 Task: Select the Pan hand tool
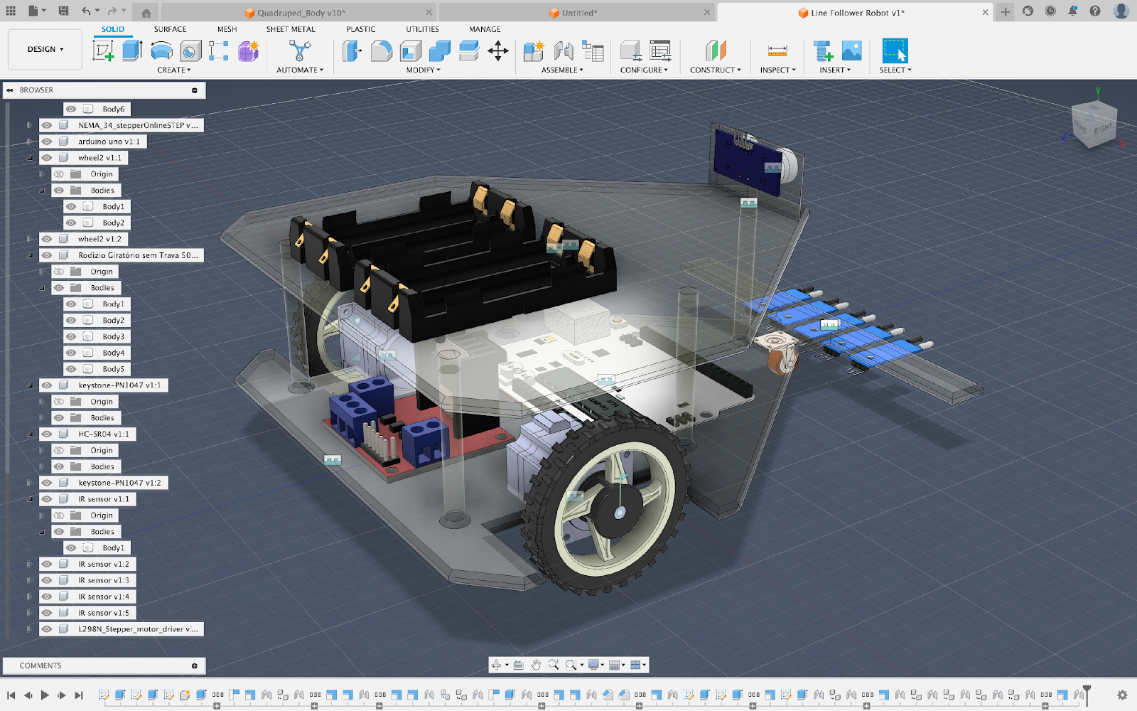click(536, 665)
